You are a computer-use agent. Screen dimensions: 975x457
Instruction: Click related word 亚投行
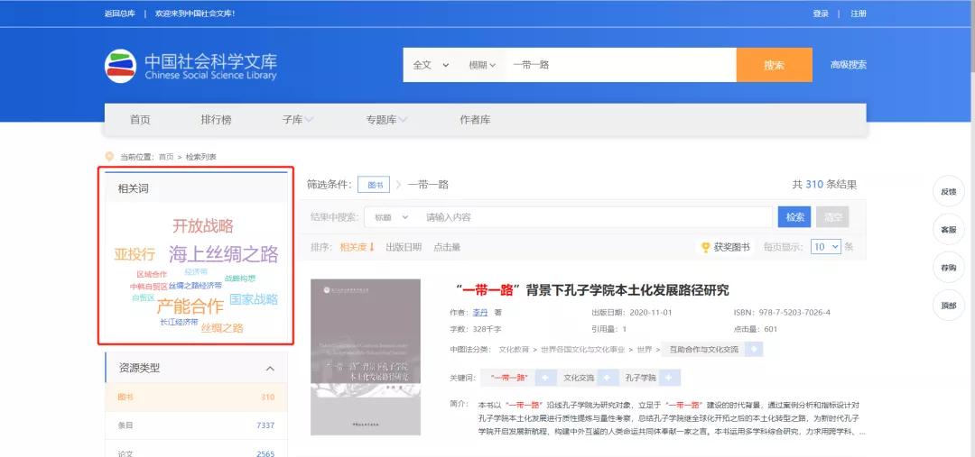click(135, 254)
